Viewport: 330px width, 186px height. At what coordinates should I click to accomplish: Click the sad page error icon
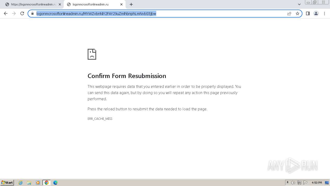click(x=92, y=54)
